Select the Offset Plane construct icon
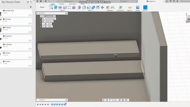Image resolution: width=190 pixels, height=107 pixels. [121, 7]
